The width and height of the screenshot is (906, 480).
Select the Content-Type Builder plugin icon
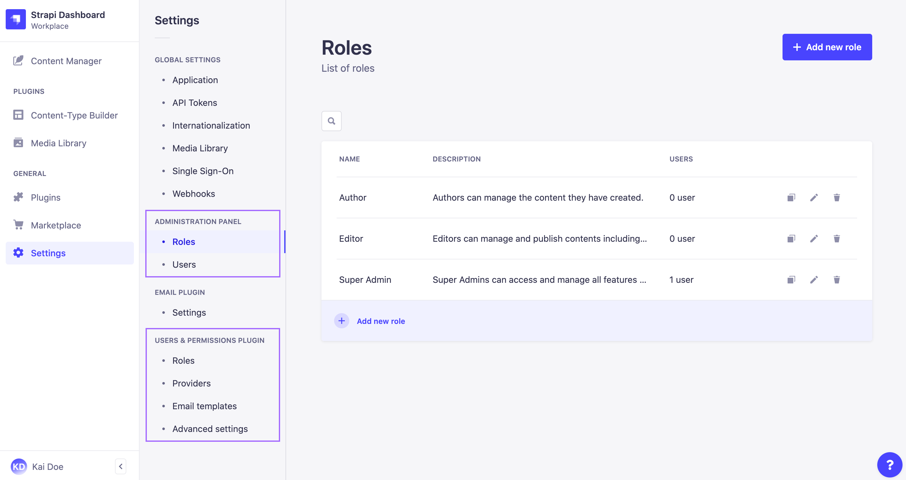18,115
